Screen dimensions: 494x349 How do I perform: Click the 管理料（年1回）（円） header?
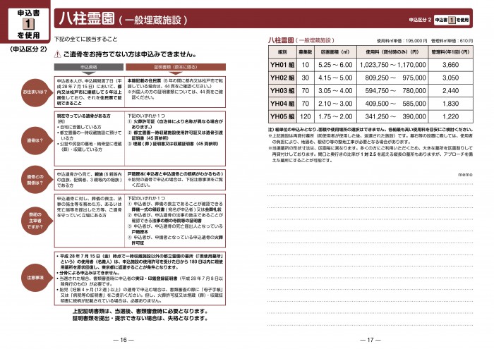click(x=450, y=52)
